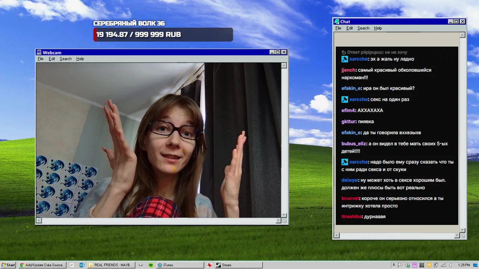Click username ttreshiks in chat

tap(351, 217)
